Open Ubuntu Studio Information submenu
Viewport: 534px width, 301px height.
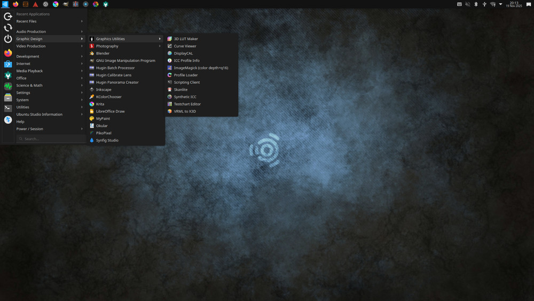pos(50,114)
